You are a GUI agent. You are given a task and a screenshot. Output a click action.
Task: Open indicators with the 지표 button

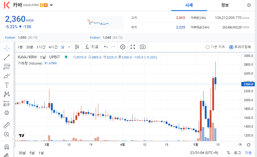92,47
